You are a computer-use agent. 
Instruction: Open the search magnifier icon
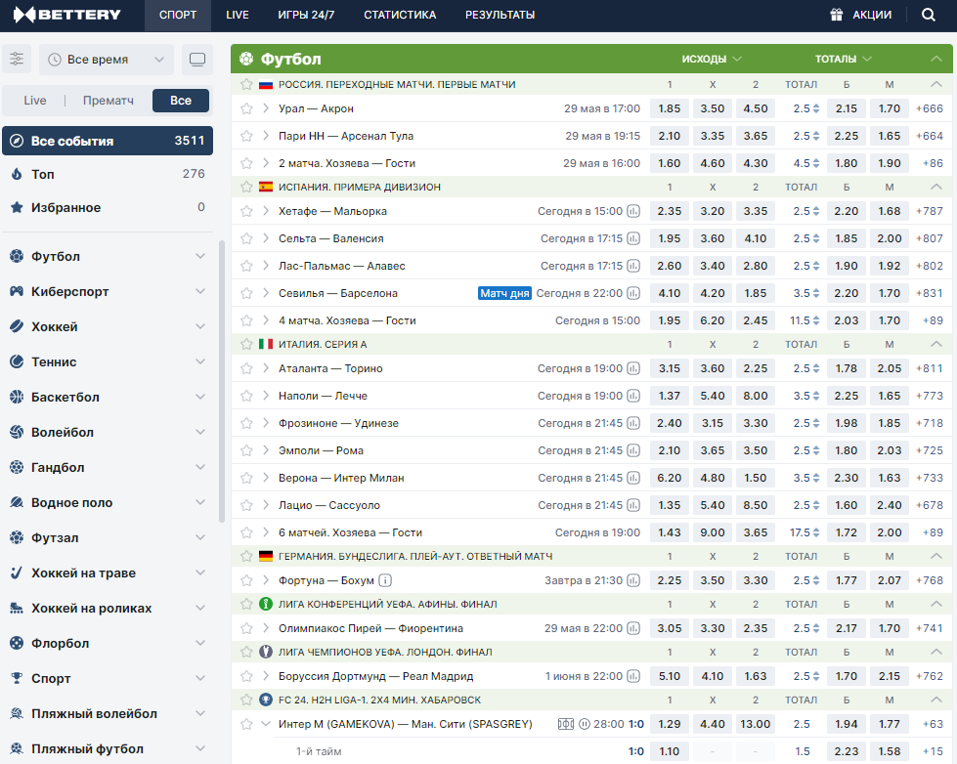coord(929,15)
